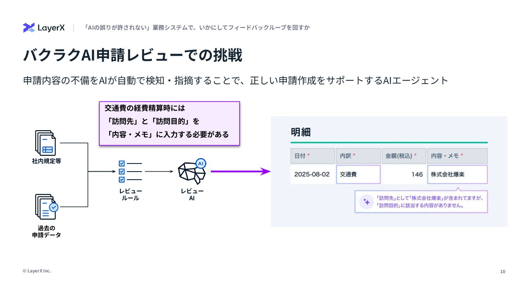Click the purple rule note about 交通費
Screen dimensions: 528x297
coord(169,124)
